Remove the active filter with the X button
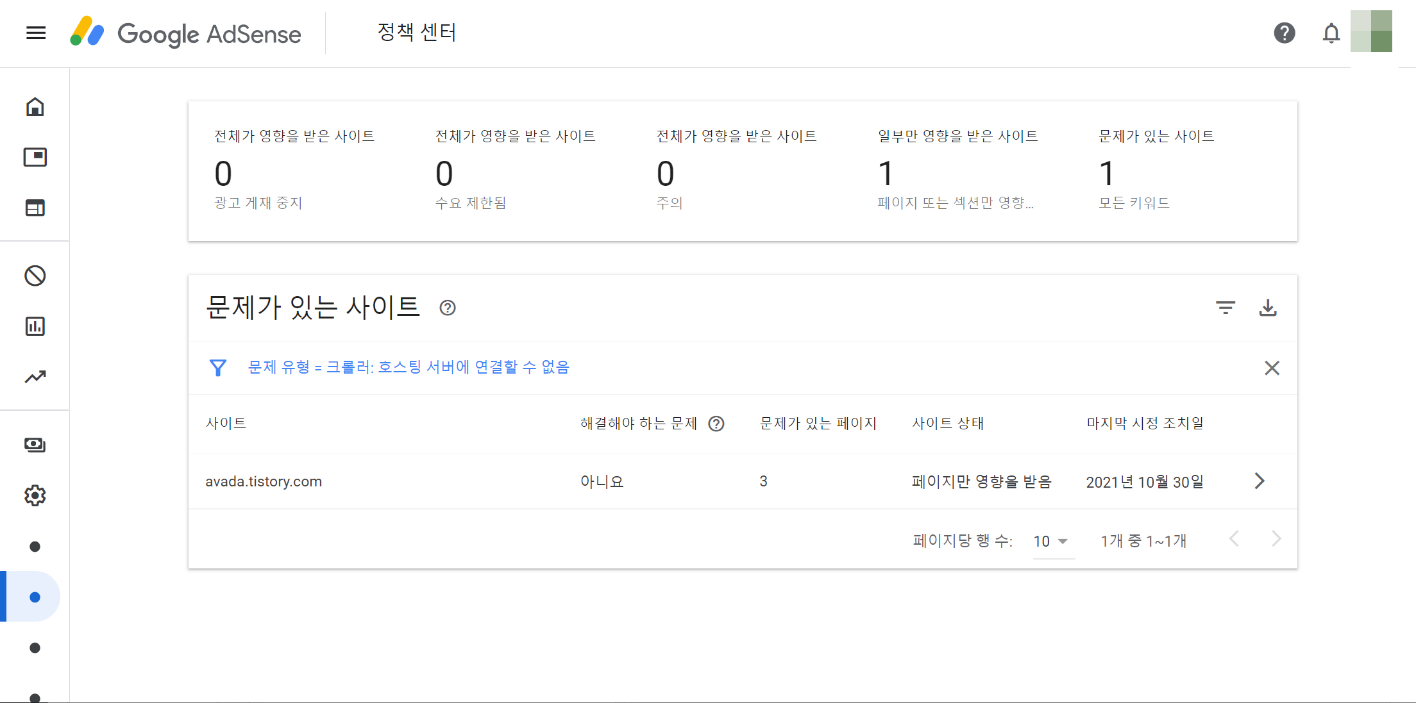The width and height of the screenshot is (1416, 703). pyautogui.click(x=1272, y=368)
